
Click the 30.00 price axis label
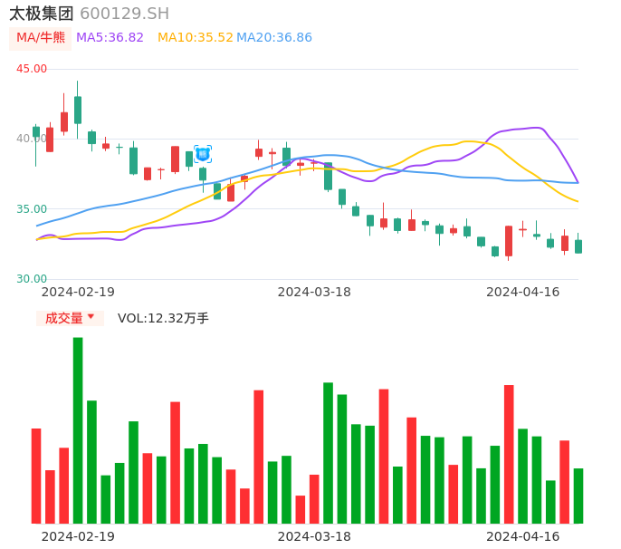click(32, 279)
